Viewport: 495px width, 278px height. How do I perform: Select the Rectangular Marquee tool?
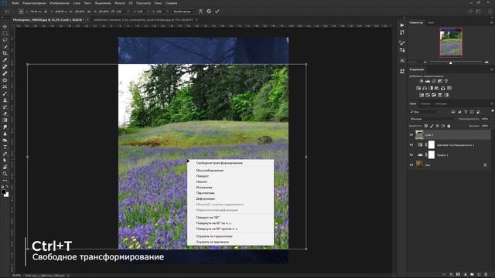5,33
